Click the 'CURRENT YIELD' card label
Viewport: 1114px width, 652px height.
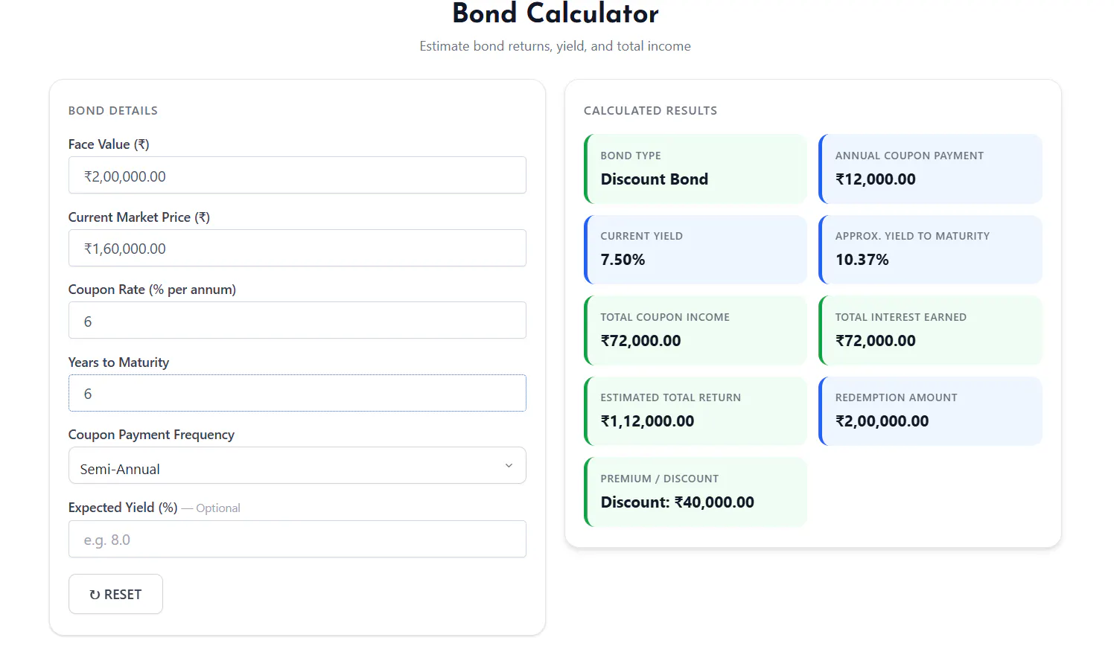coord(642,236)
